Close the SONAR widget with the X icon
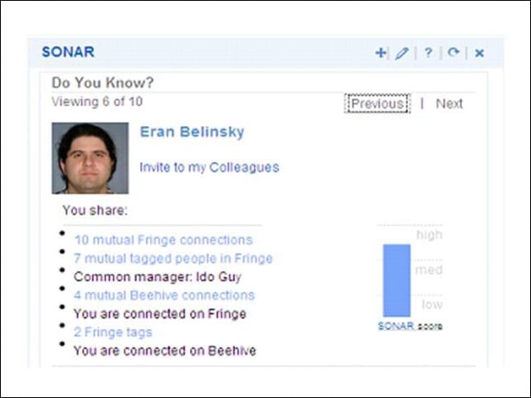This screenshot has width=531, height=398. (480, 53)
